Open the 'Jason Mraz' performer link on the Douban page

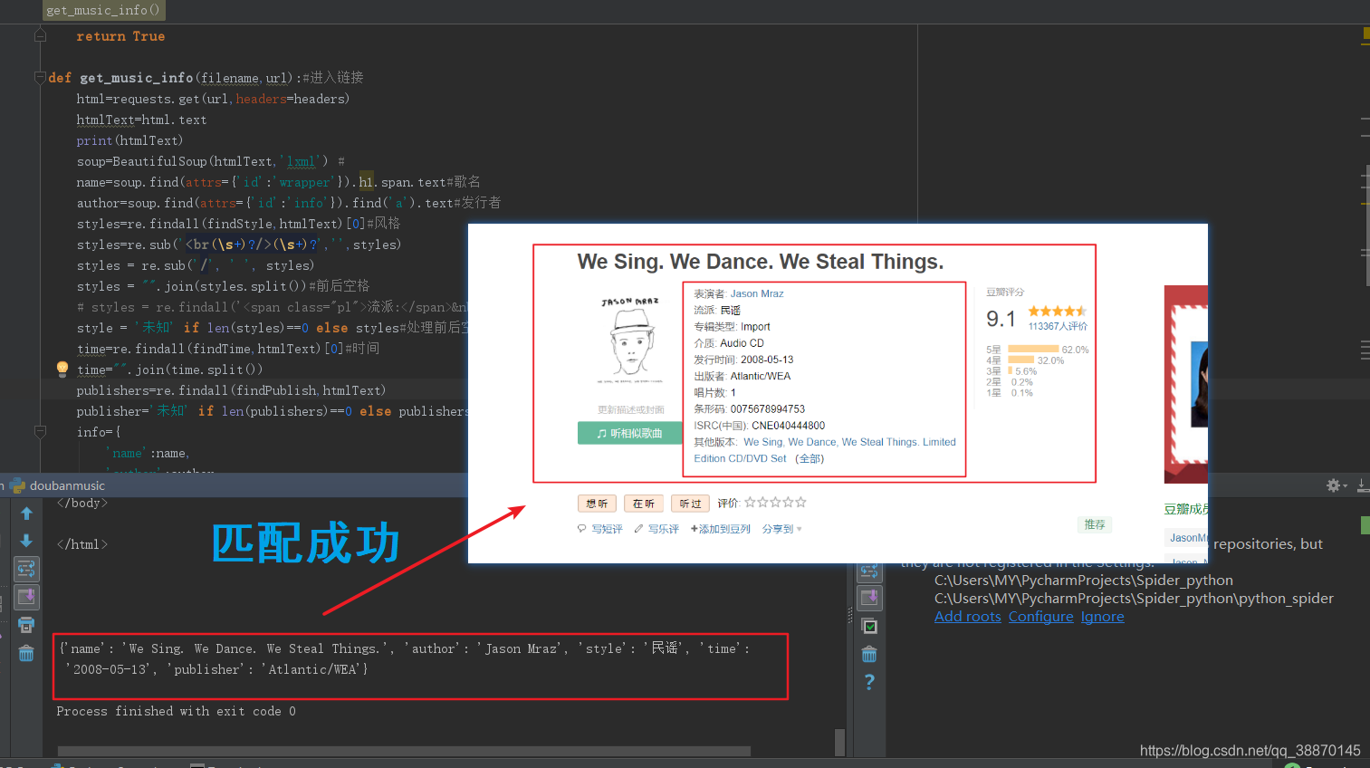[x=757, y=293]
